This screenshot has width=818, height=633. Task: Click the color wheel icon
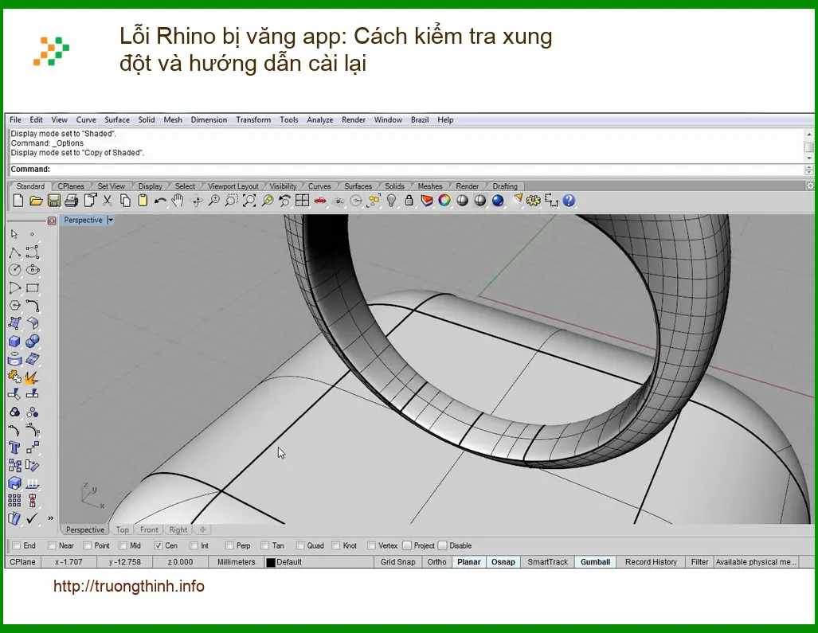444,201
